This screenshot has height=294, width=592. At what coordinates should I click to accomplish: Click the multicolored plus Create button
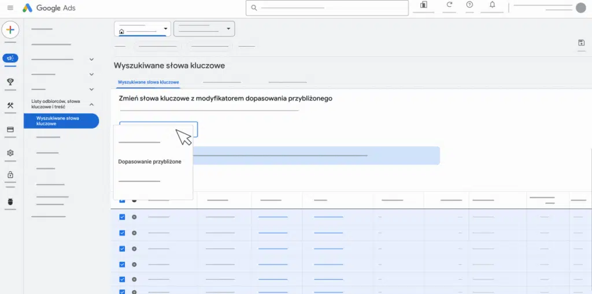click(x=10, y=30)
